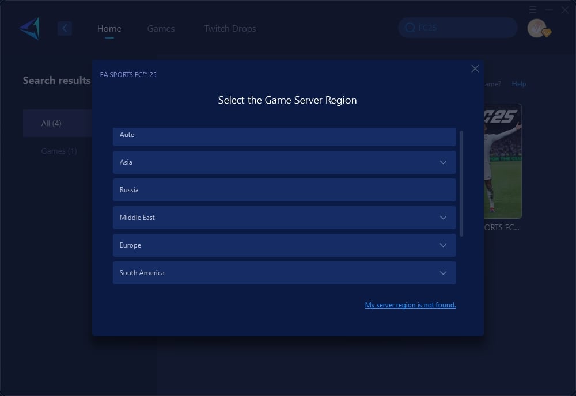Click the Asia chevron arrow
The image size is (576, 396).
443,162
